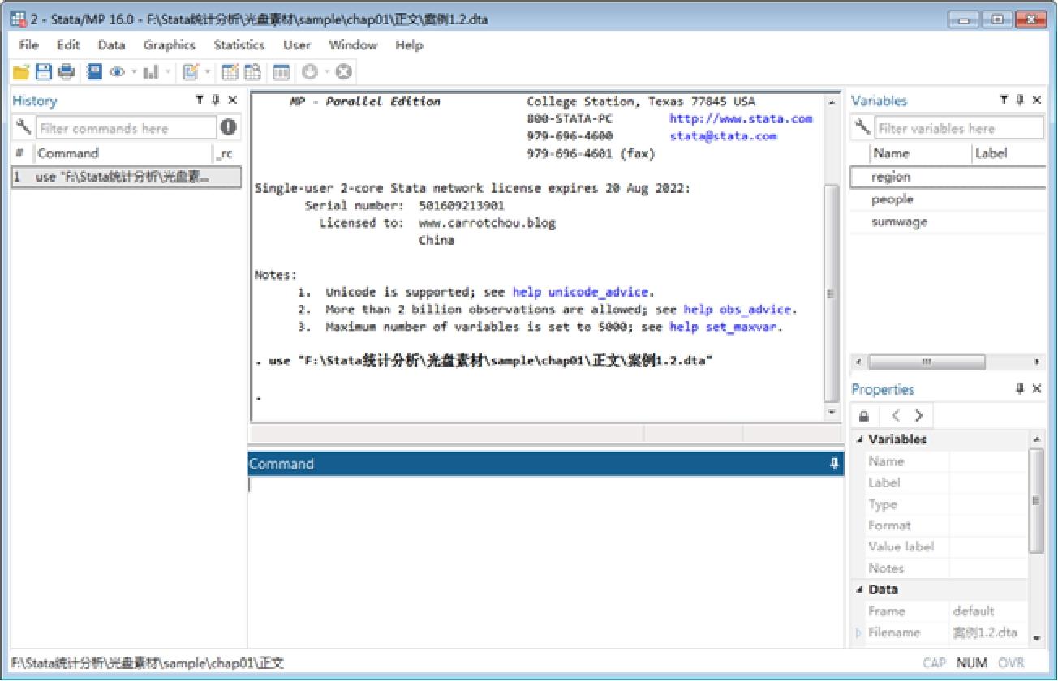Click the Open file folder icon
1058x681 pixels.
[x=21, y=73]
